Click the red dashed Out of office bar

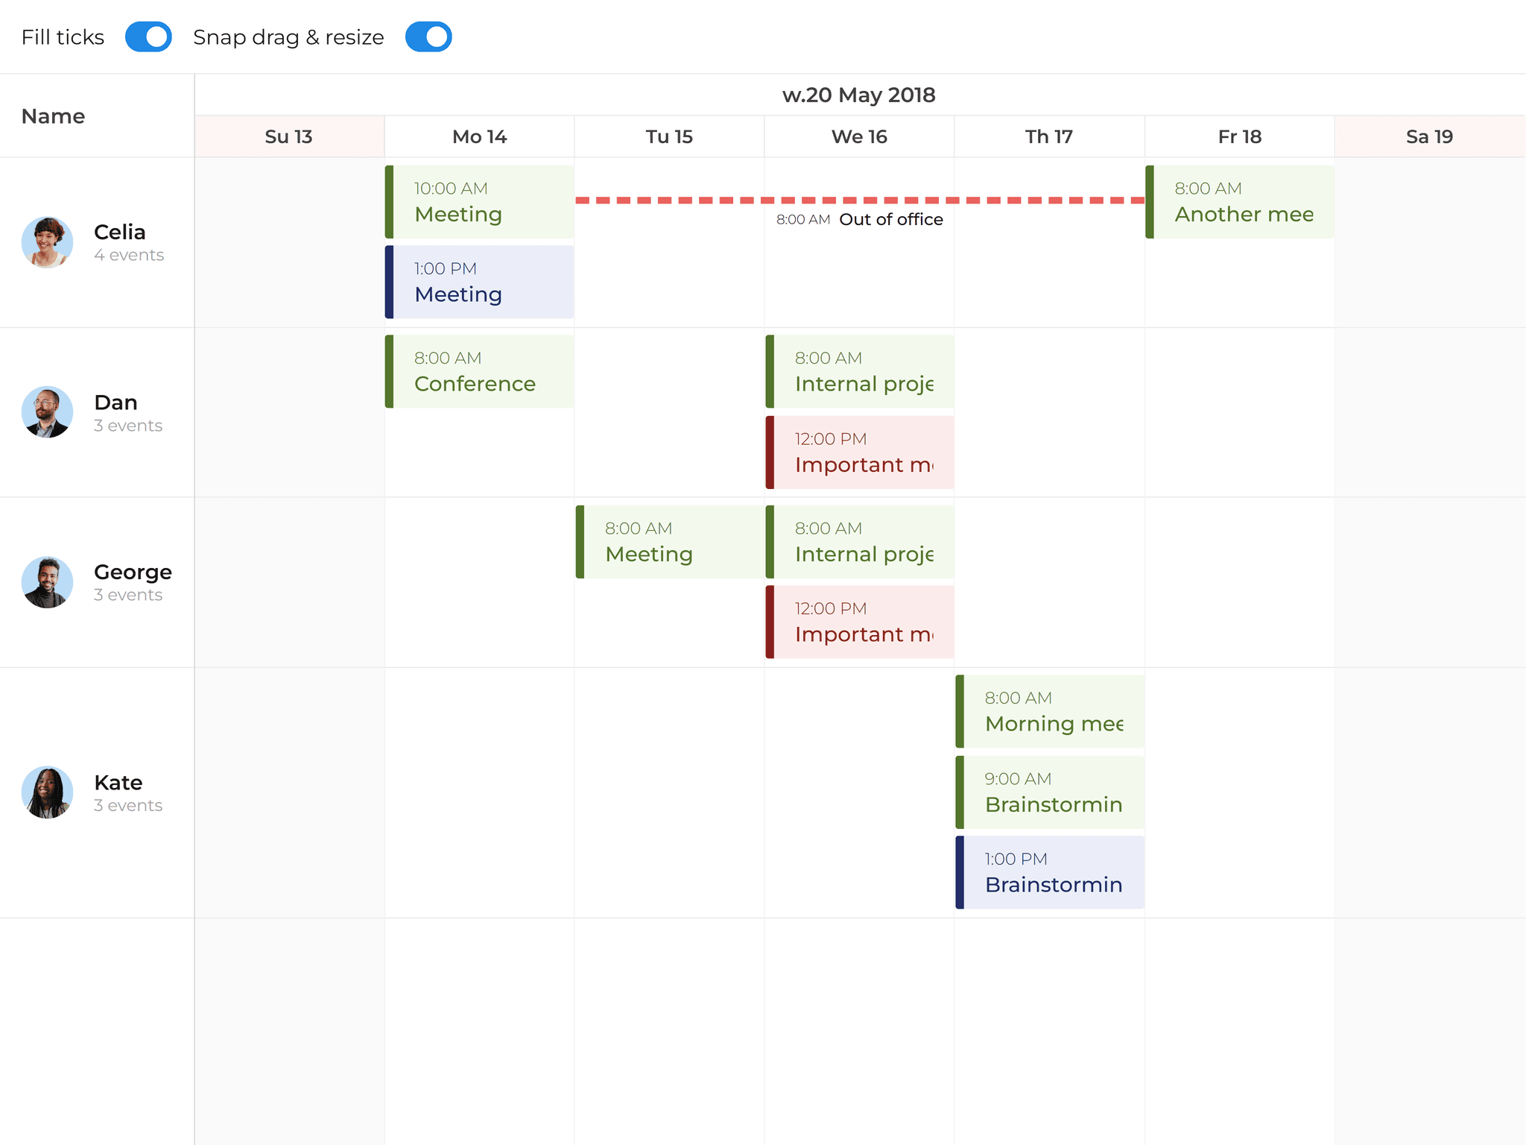pyautogui.click(x=857, y=199)
